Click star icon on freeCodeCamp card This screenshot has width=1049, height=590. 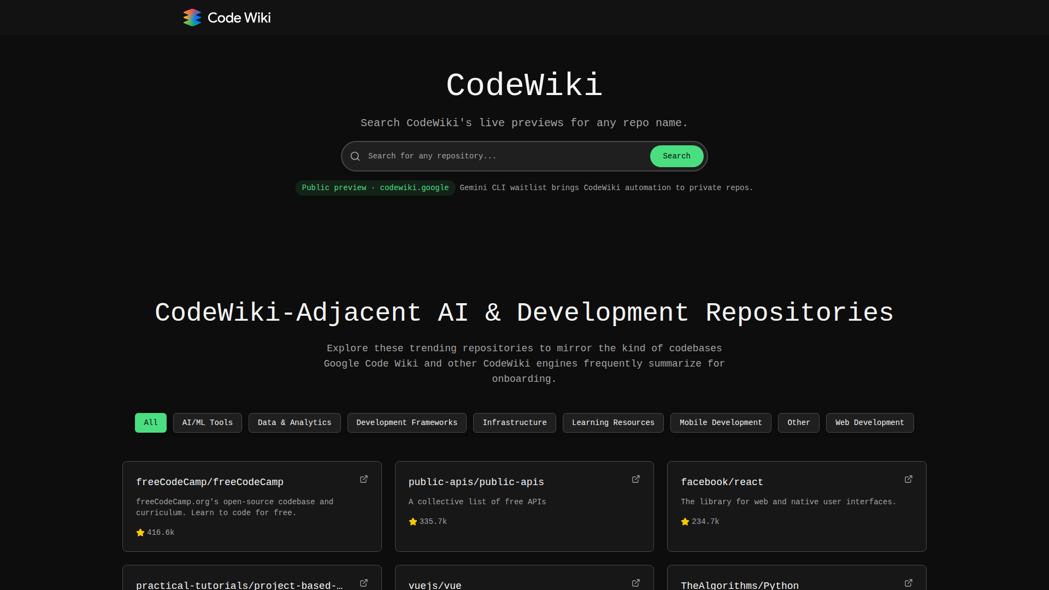coord(140,533)
